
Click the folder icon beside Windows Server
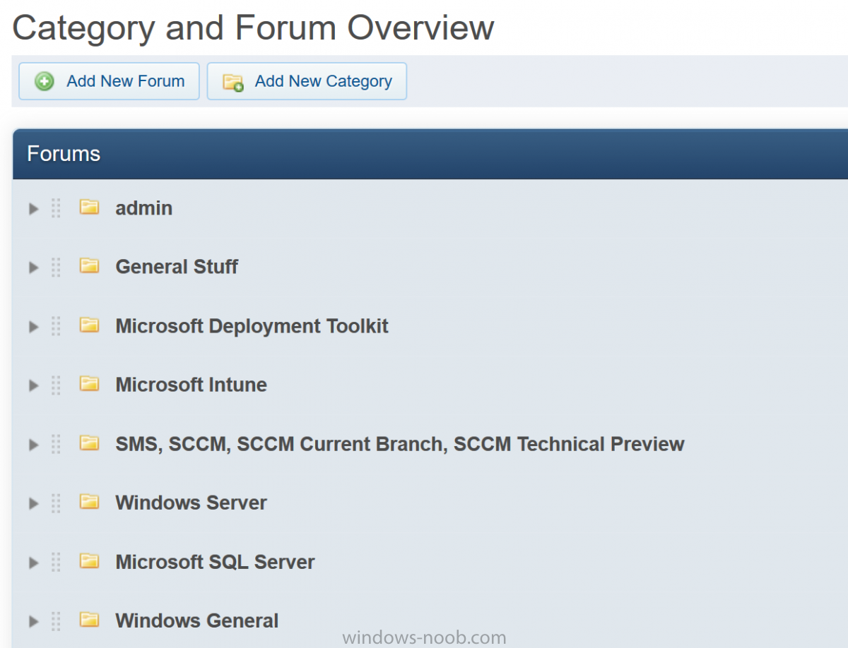click(89, 502)
